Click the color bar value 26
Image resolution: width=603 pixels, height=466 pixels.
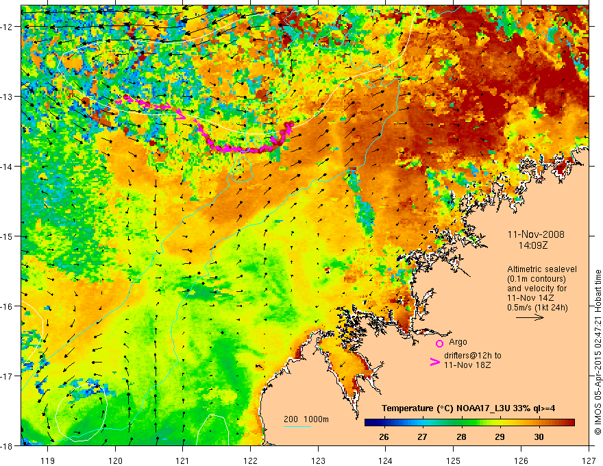click(384, 437)
